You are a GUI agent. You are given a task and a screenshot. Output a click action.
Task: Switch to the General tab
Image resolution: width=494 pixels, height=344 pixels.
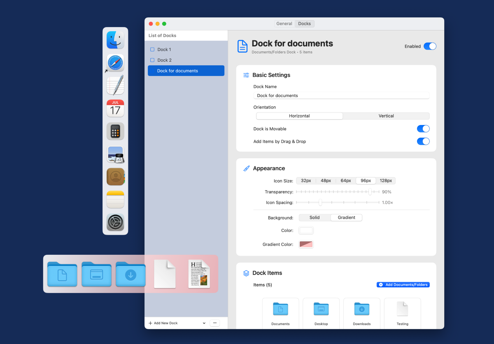coord(284,24)
